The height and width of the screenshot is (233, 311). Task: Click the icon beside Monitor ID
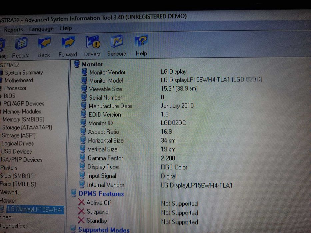pos(83,123)
